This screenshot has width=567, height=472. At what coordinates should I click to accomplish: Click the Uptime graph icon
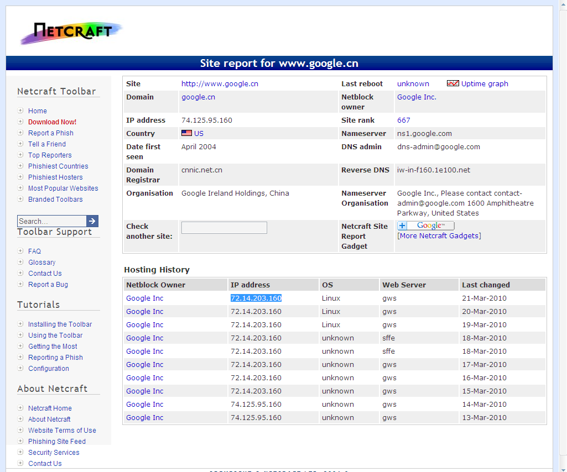[x=452, y=83]
